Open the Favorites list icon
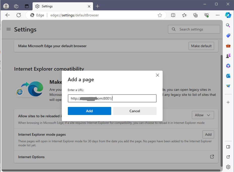This screenshot has height=172, width=234. tap(184, 15)
